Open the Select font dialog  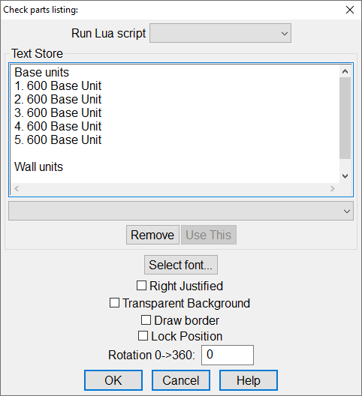181,265
